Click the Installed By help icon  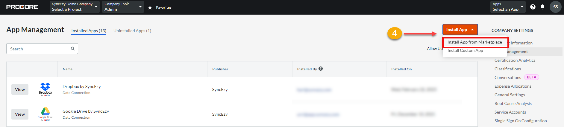(x=321, y=69)
